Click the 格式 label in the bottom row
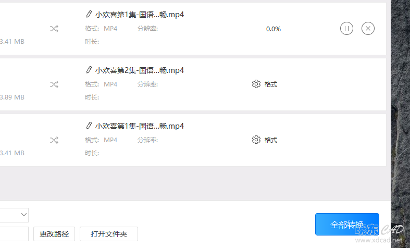The image size is (410, 248). click(270, 140)
